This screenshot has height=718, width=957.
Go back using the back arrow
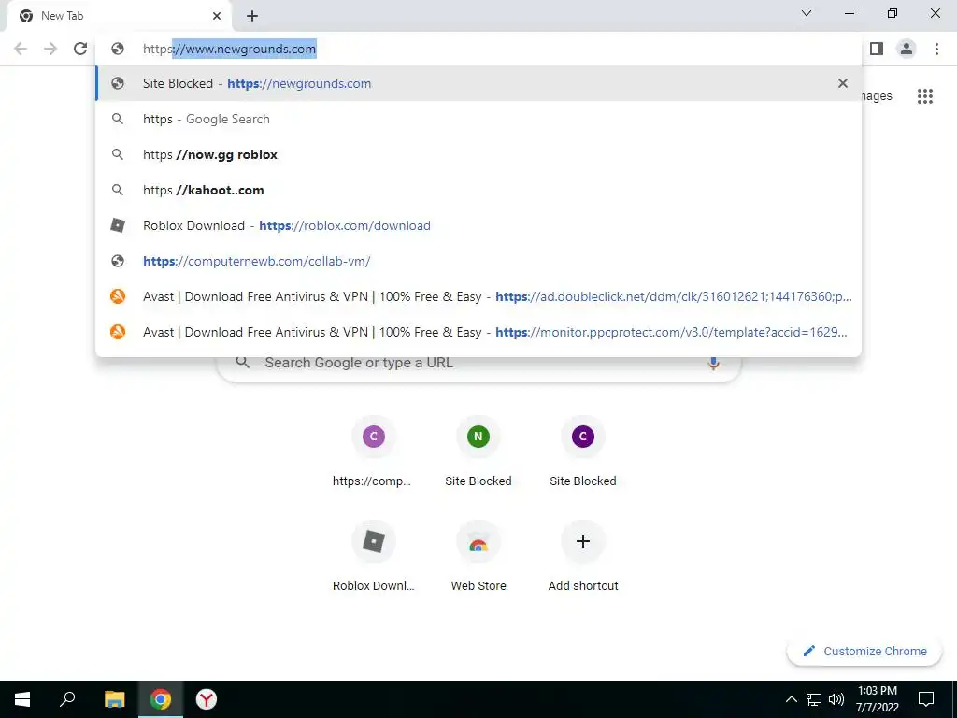pyautogui.click(x=21, y=49)
